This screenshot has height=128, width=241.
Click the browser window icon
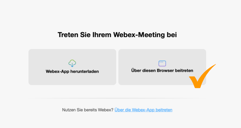coord(162,63)
